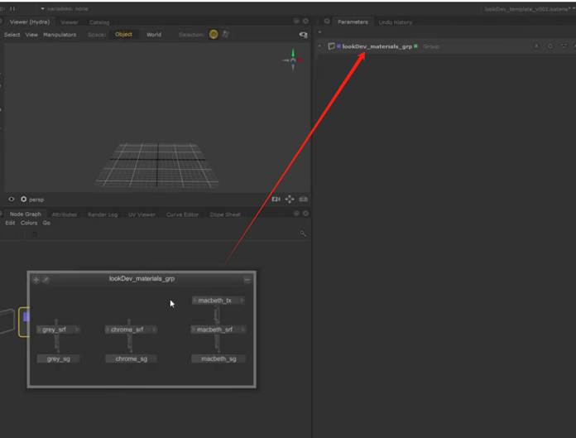This screenshot has width=576, height=438.
Task: Open the Colors menu in Node Graph
Action: click(x=29, y=223)
